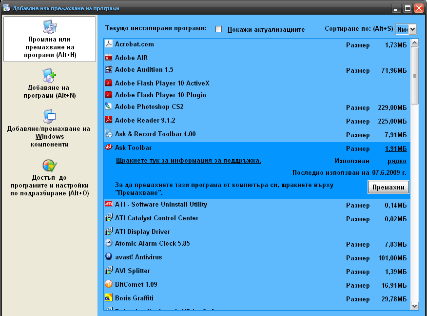Click the Adobe Photoshop CS2 icon
This screenshot has height=316, width=427.
click(x=109, y=106)
